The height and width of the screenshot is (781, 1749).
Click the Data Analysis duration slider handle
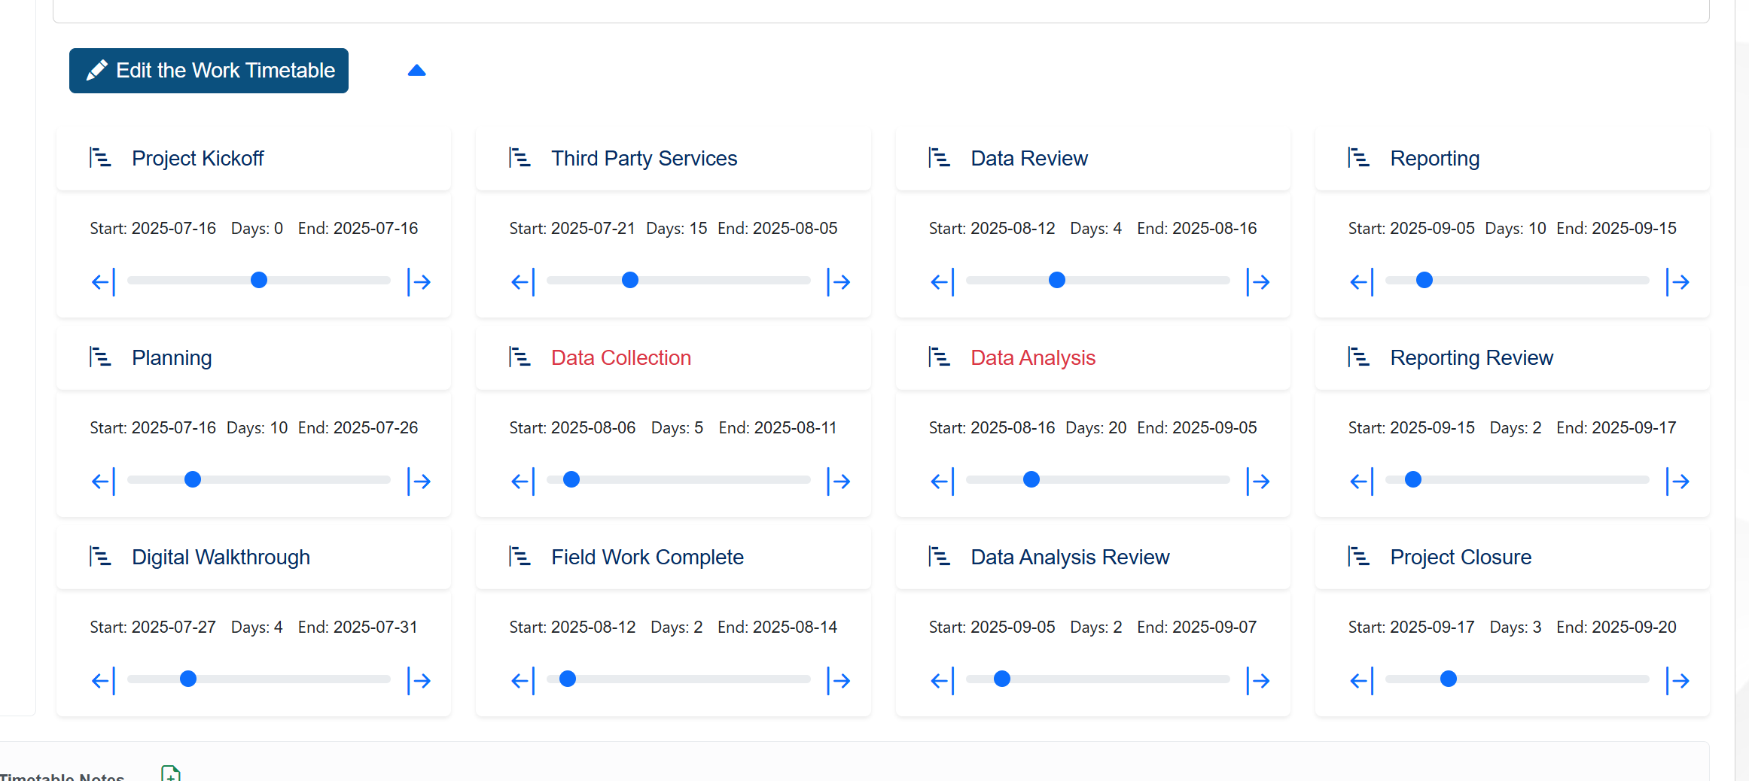pyautogui.click(x=1031, y=480)
